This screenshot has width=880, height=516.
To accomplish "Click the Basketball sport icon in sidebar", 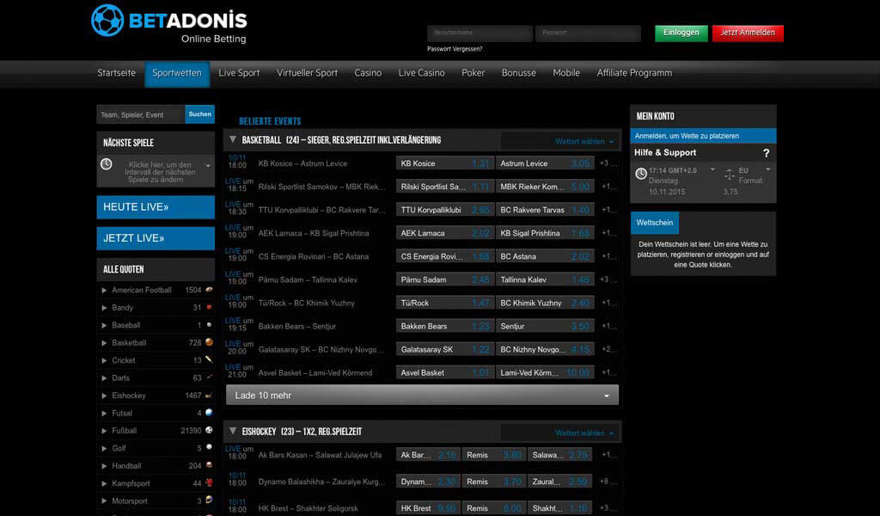I will [209, 342].
